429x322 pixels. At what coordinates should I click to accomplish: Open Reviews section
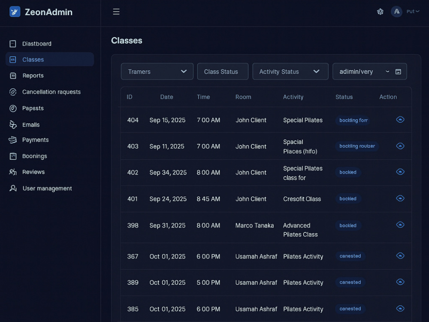click(33, 172)
